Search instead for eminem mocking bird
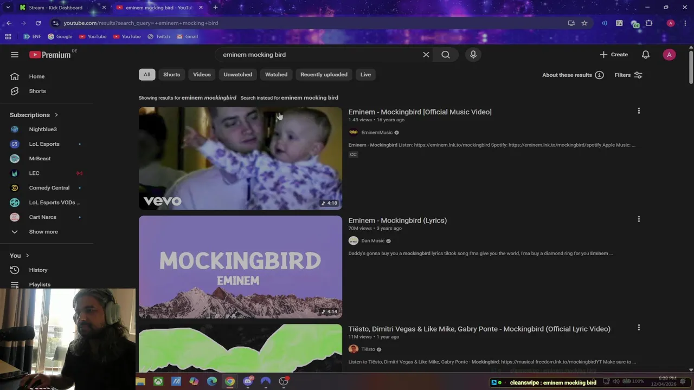Screen dimensions: 694x390 tap(310, 98)
